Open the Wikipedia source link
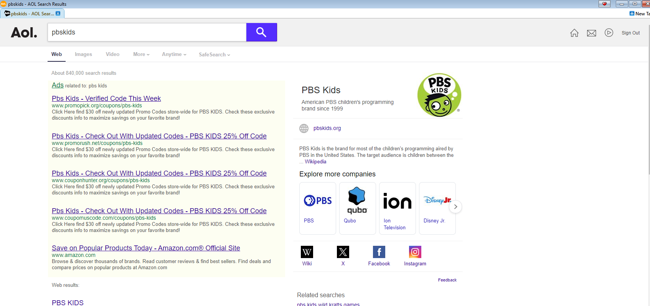 tap(315, 162)
